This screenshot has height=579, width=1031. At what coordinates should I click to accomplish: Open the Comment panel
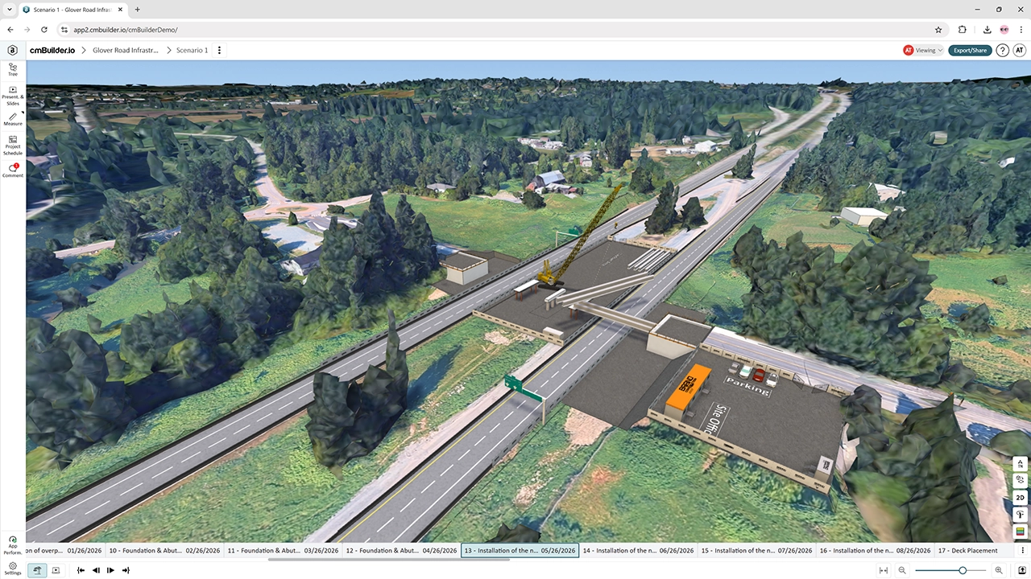pyautogui.click(x=13, y=170)
